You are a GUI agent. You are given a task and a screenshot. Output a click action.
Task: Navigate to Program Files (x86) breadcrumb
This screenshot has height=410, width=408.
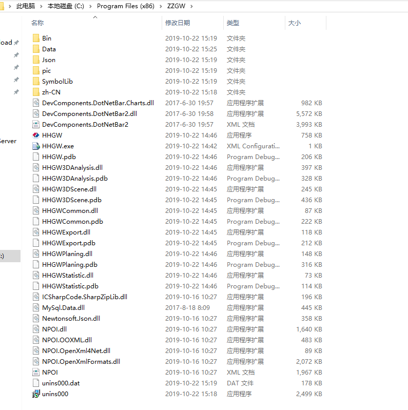tap(126, 6)
